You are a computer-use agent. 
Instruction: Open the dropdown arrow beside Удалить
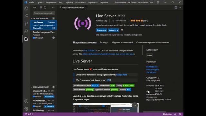pos(117,30)
